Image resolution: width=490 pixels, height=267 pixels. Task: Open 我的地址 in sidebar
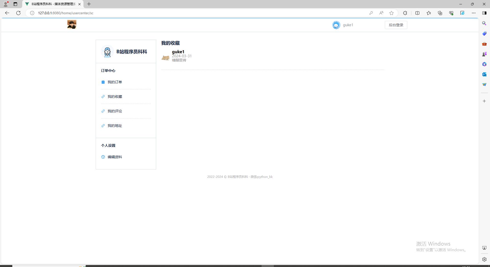tap(115, 126)
